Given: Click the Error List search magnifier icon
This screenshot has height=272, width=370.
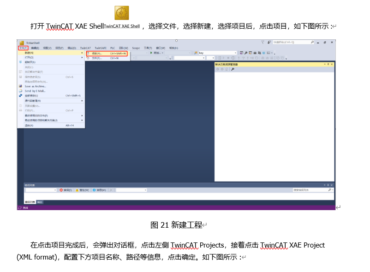Looking at the screenshot, I should [x=330, y=190].
